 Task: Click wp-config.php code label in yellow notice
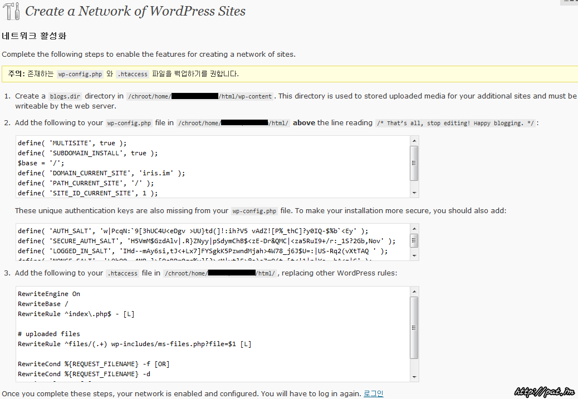point(80,74)
